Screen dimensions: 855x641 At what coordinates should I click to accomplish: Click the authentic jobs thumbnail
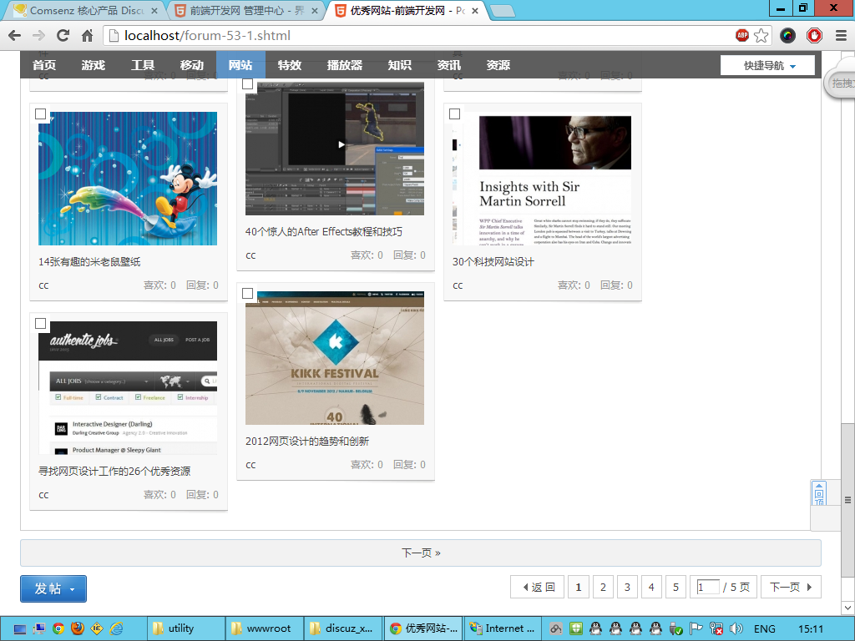click(128, 388)
